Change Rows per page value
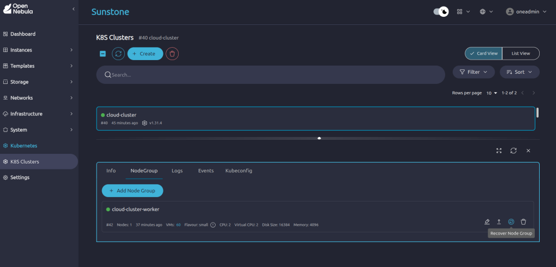The height and width of the screenshot is (267, 556). (491, 93)
